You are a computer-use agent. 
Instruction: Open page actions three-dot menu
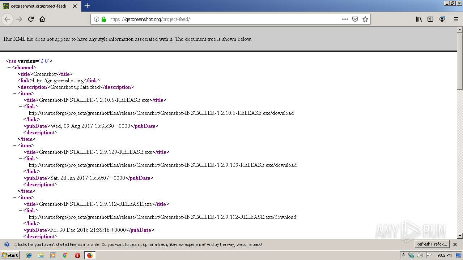[x=345, y=19]
